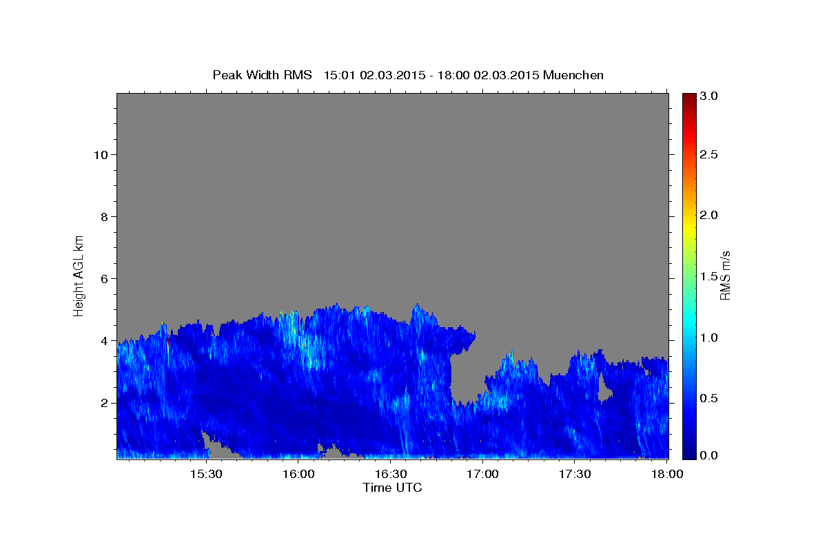Viewport: 827px width, 551px height.
Task: Click the colorbar value 2.5
Action: tap(708, 154)
